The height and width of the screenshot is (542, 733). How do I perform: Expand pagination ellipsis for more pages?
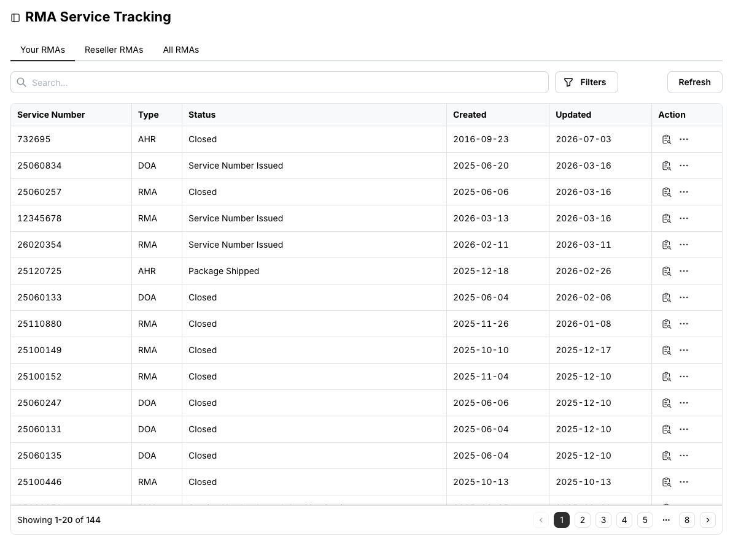[666, 520]
